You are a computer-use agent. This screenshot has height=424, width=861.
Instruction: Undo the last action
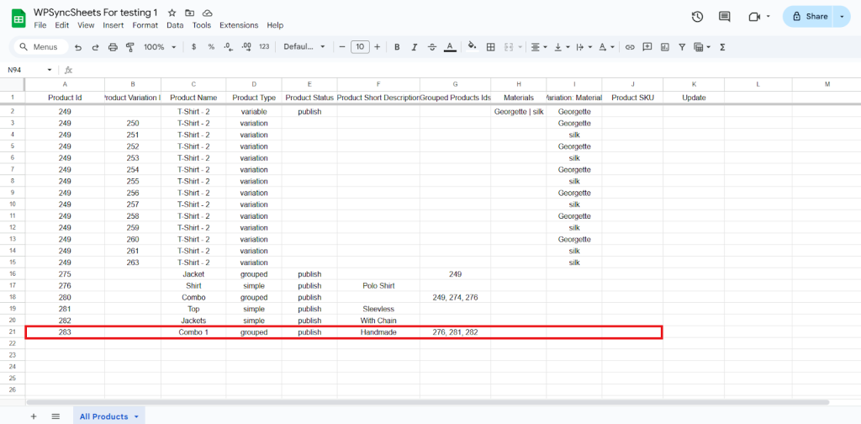tap(78, 47)
